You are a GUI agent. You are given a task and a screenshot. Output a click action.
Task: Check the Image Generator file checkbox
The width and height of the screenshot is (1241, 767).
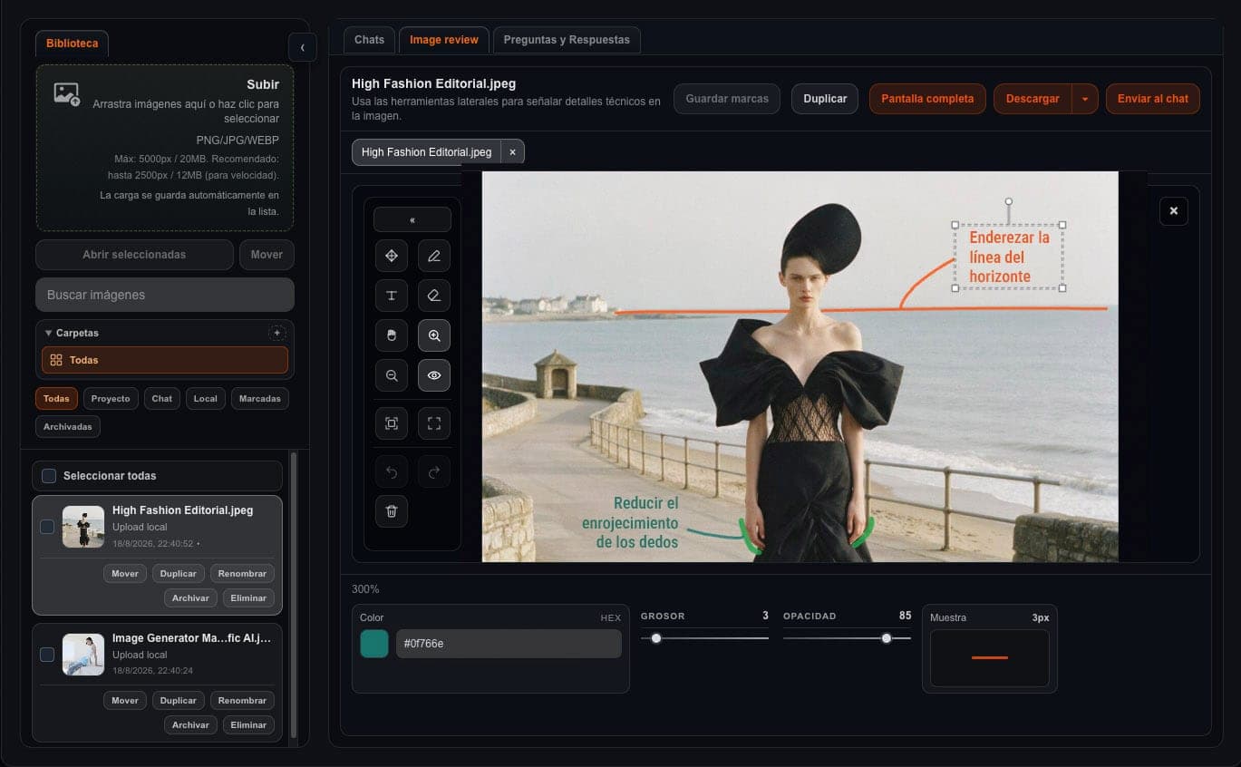pos(47,654)
